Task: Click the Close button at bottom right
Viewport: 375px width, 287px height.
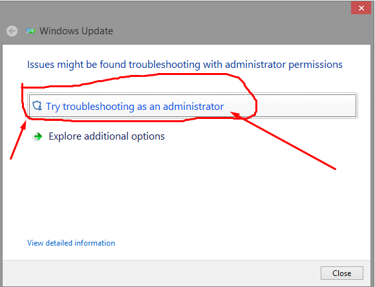Action: pyautogui.click(x=342, y=273)
